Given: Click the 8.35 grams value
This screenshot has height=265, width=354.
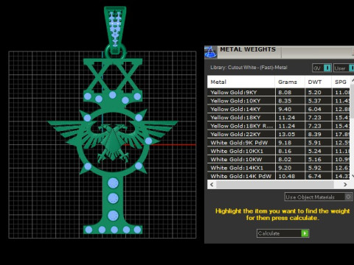Looking at the screenshot, I should coord(285,101).
